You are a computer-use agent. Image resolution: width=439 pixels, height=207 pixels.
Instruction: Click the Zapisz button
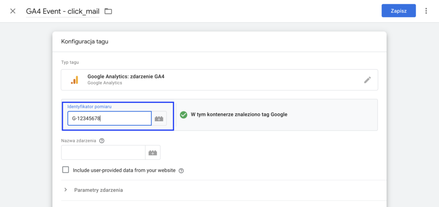pos(398,11)
